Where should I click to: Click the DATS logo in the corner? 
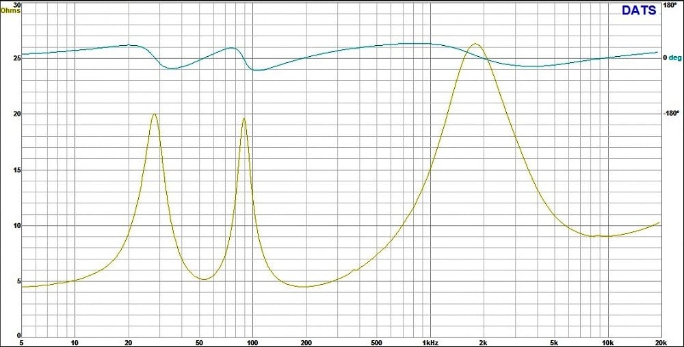pyautogui.click(x=638, y=10)
